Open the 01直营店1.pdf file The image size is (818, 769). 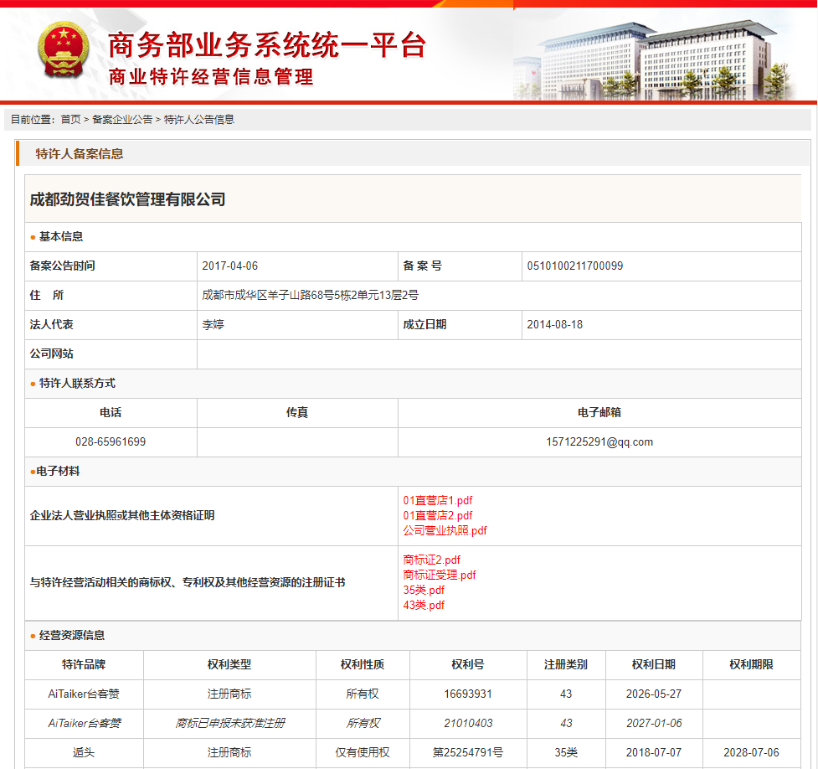tap(437, 500)
